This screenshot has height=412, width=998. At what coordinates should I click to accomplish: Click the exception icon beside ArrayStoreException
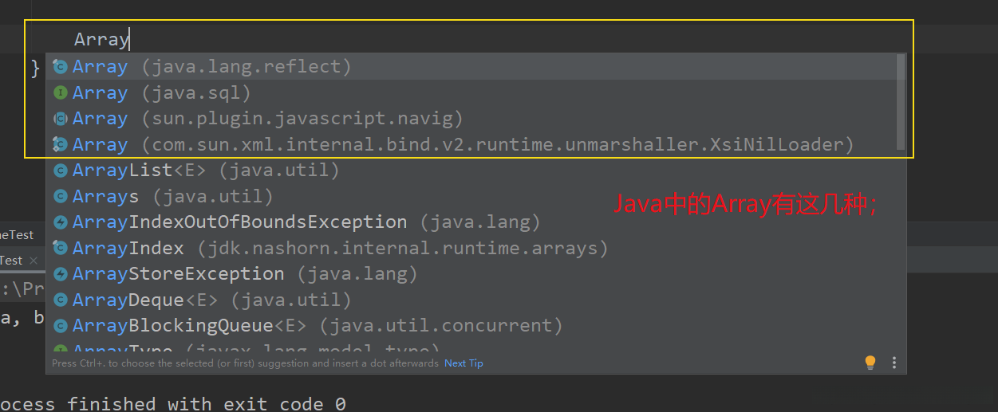(x=60, y=274)
